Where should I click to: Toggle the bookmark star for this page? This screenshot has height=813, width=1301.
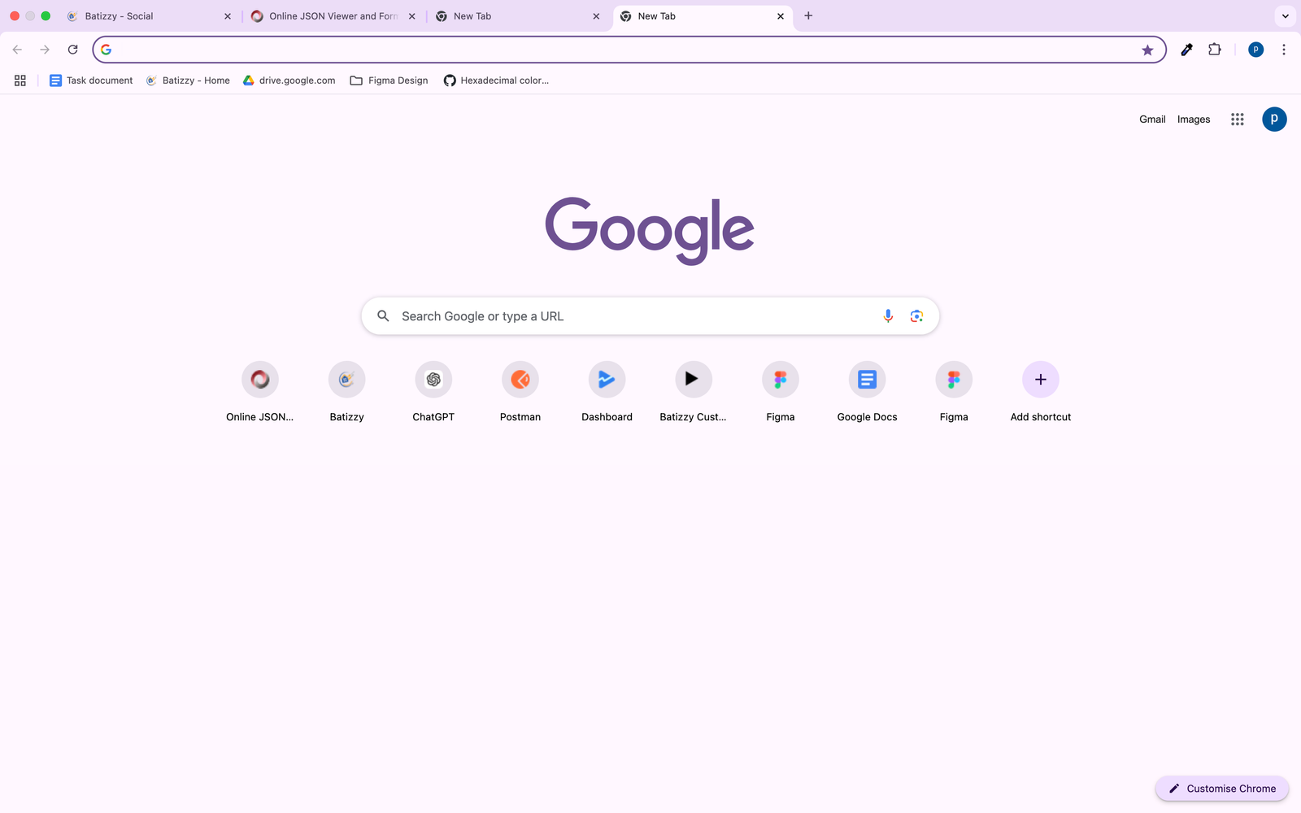tap(1147, 50)
